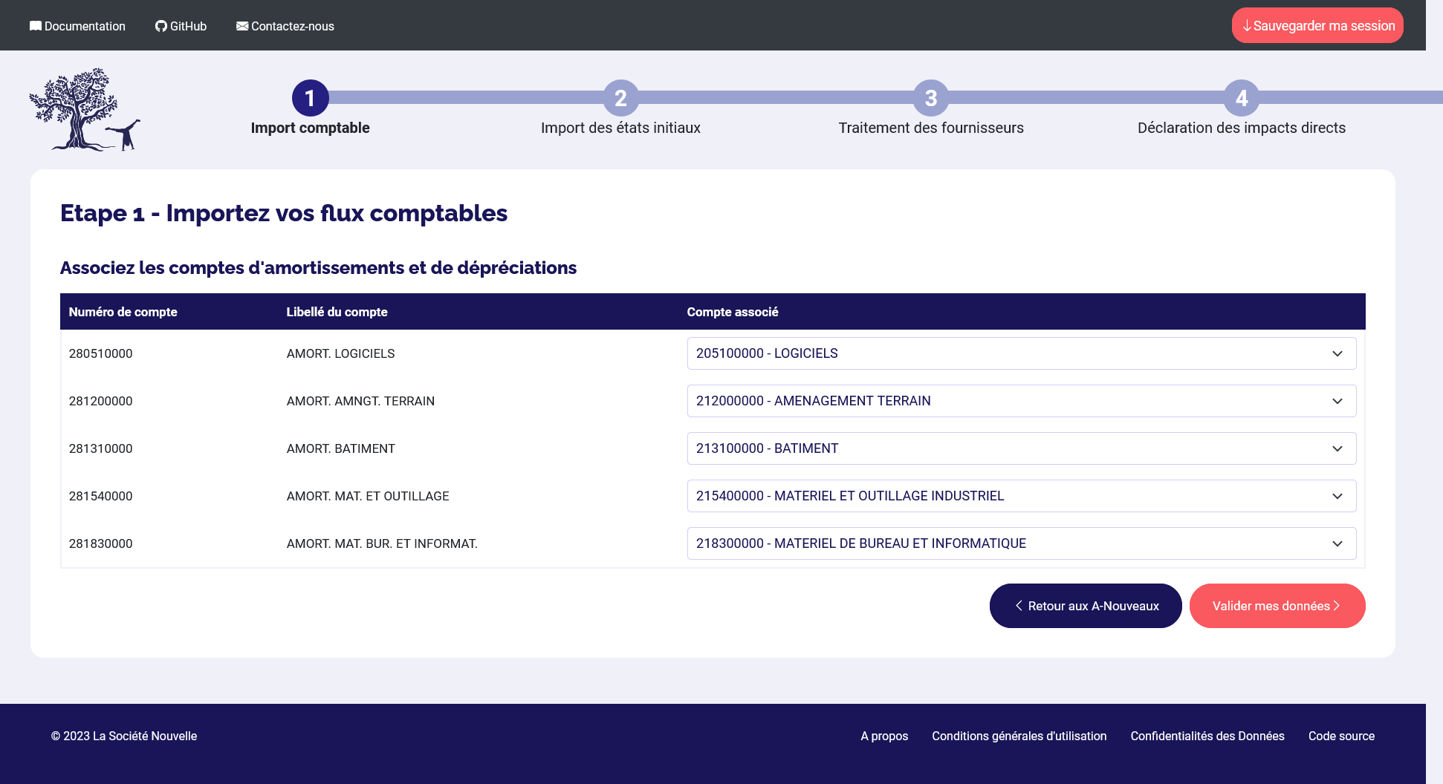Click Sauvegarder ma session button
The width and height of the screenshot is (1443, 784).
(1317, 25)
